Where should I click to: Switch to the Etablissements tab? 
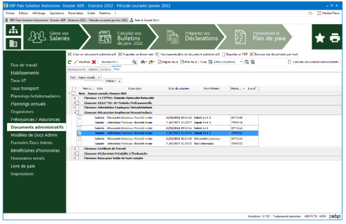pyautogui.click(x=76, y=69)
